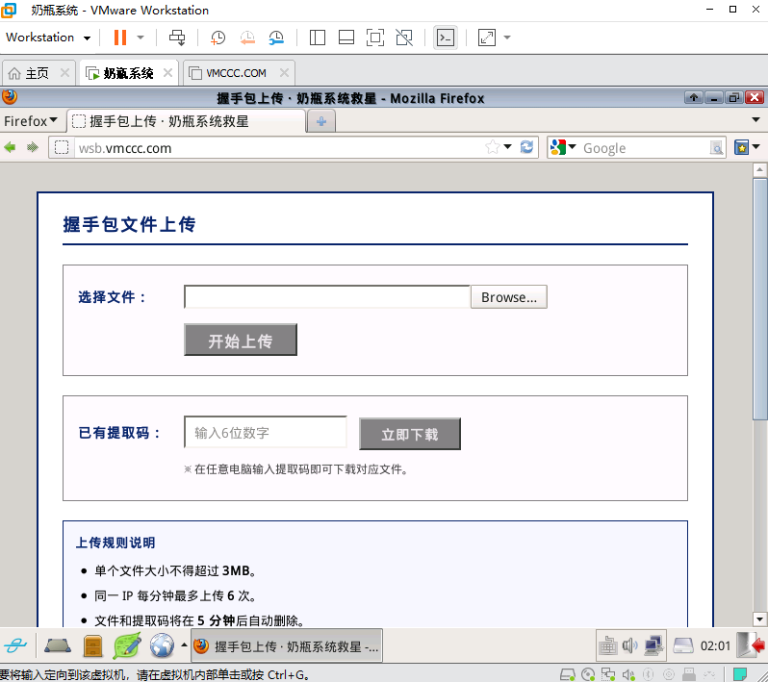Click the VMware printer status icon
The image size is (768, 682).
click(689, 674)
